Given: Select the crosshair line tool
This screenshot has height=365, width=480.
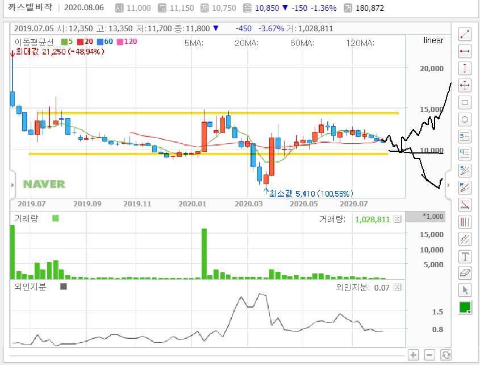Looking at the screenshot, I should (465, 85).
